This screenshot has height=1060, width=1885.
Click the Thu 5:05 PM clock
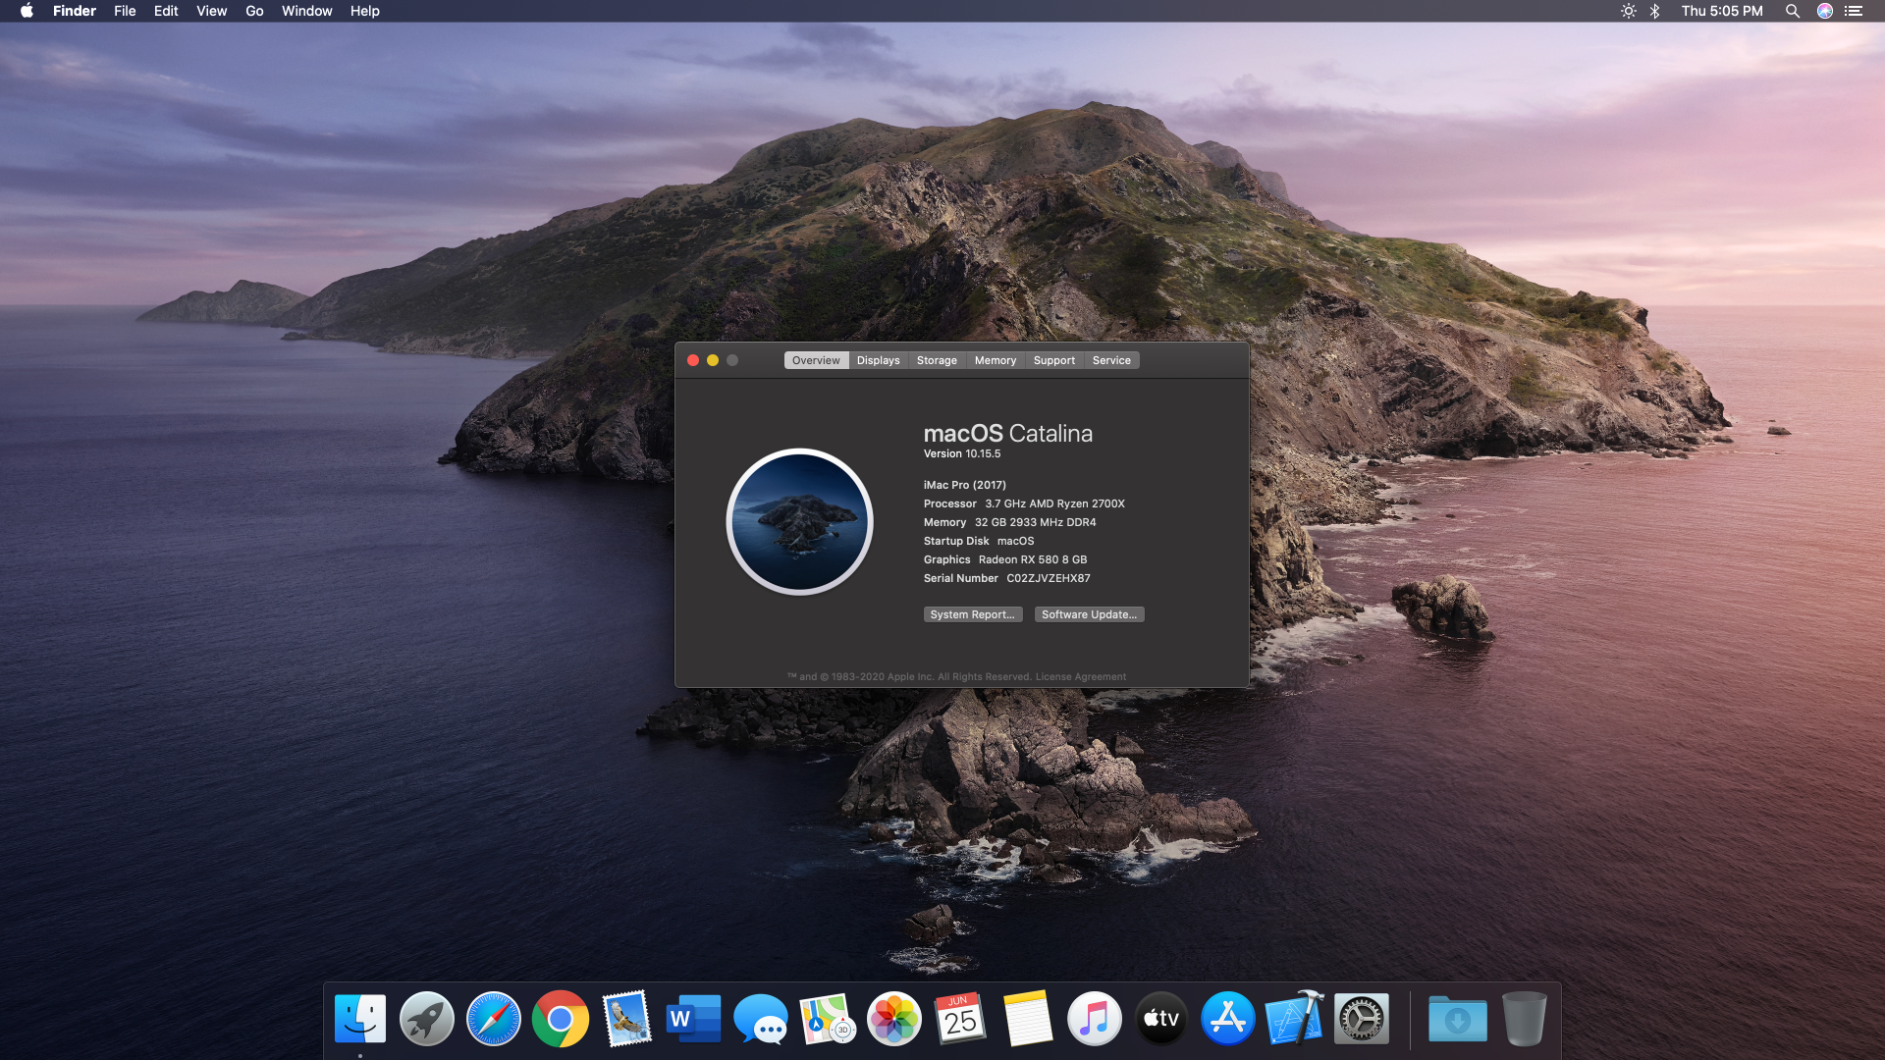pos(1722,11)
